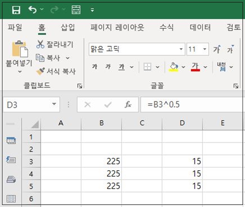The width and height of the screenshot is (245, 207).
Task: Open Customize Quick Access Toolbar menu
Action: tap(92, 10)
